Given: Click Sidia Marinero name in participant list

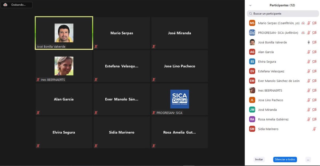Looking at the screenshot, I should coord(268,129).
